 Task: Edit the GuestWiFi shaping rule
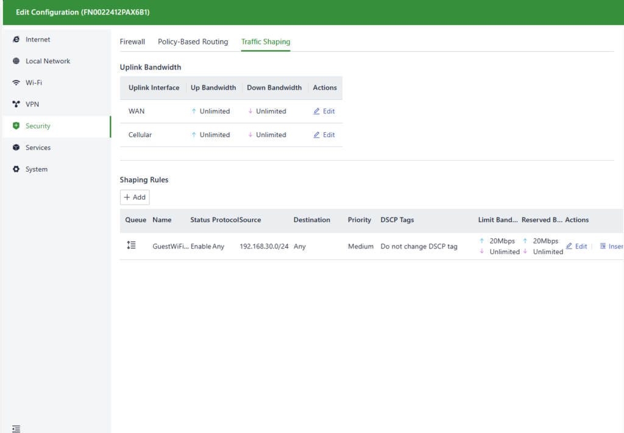pos(576,247)
